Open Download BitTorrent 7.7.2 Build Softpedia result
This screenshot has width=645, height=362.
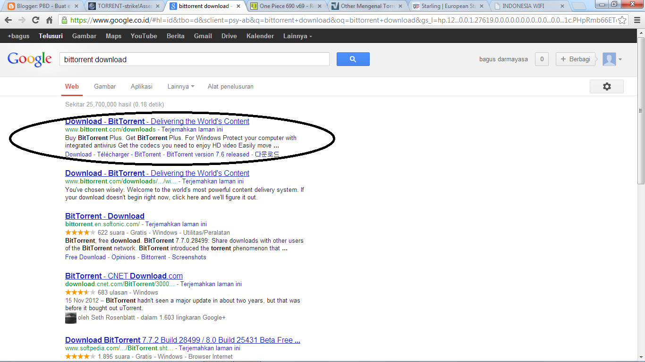183,340
